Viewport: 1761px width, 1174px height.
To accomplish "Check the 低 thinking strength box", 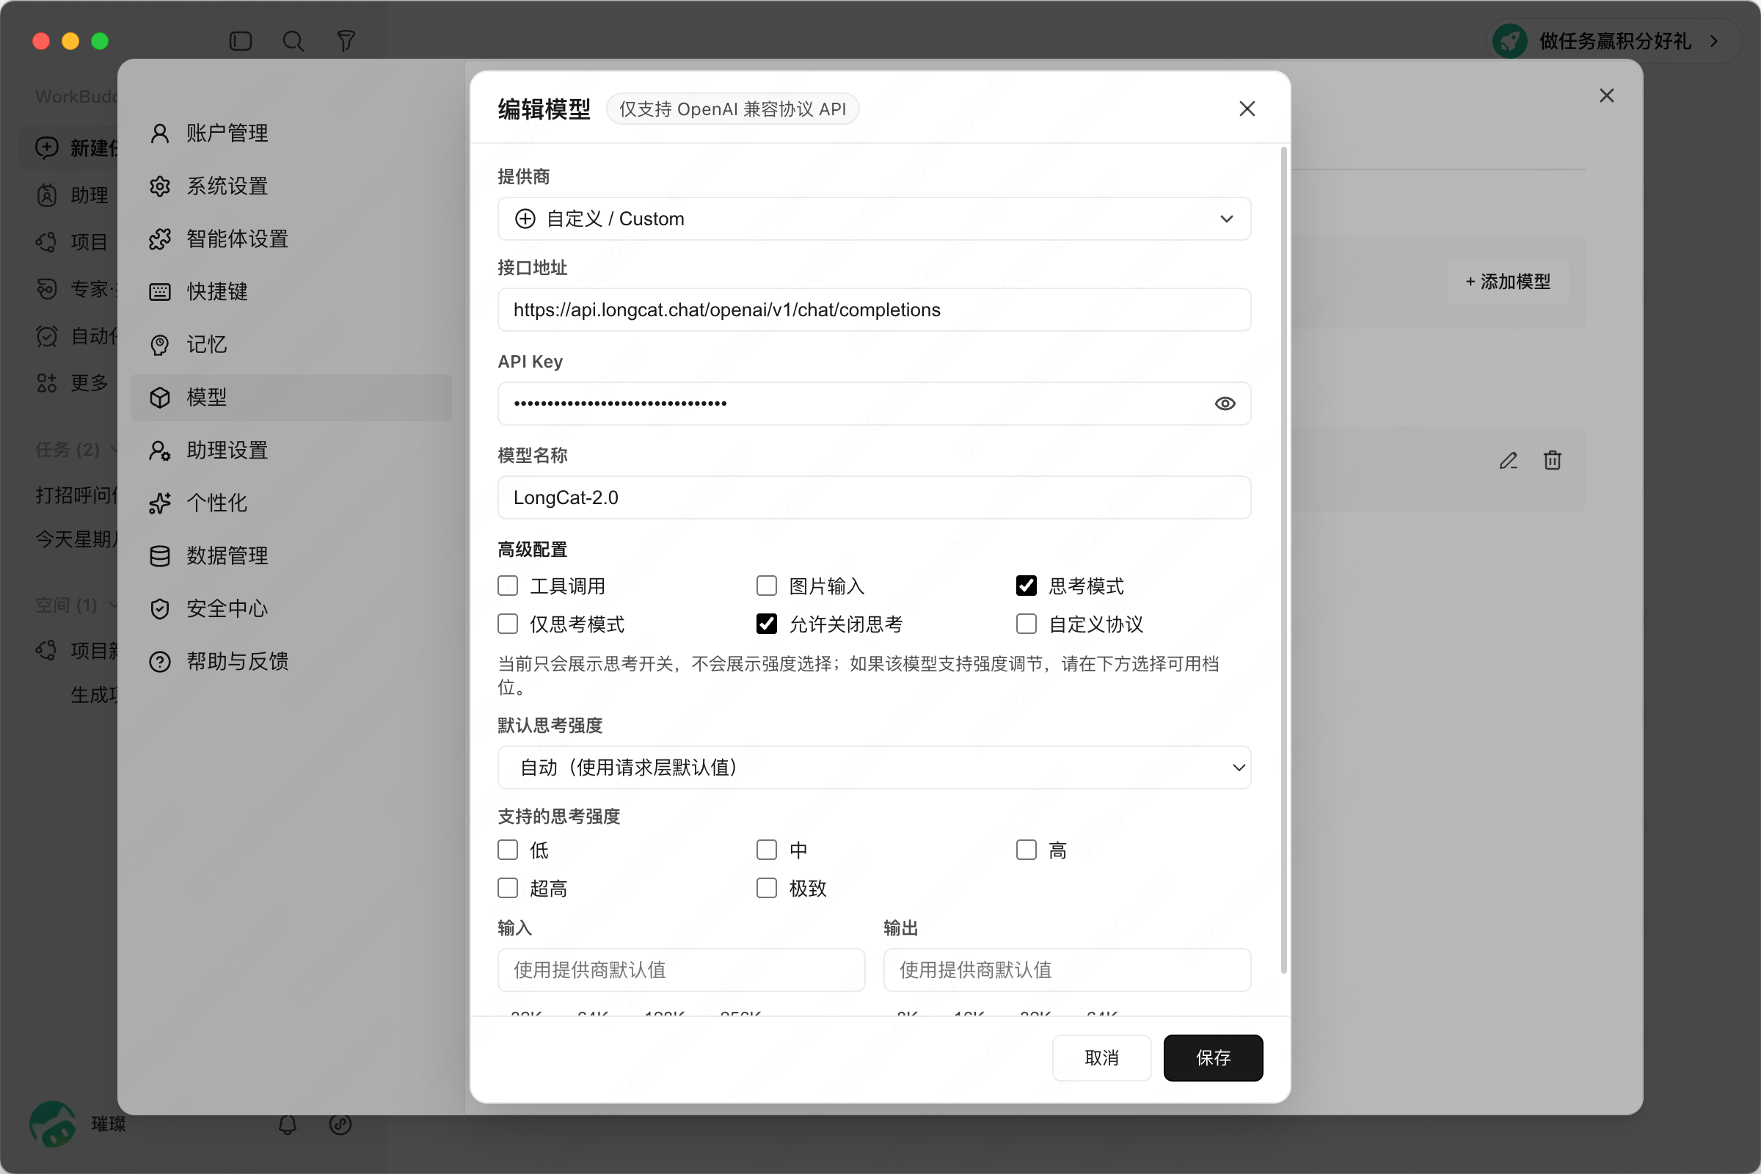I will 508,850.
